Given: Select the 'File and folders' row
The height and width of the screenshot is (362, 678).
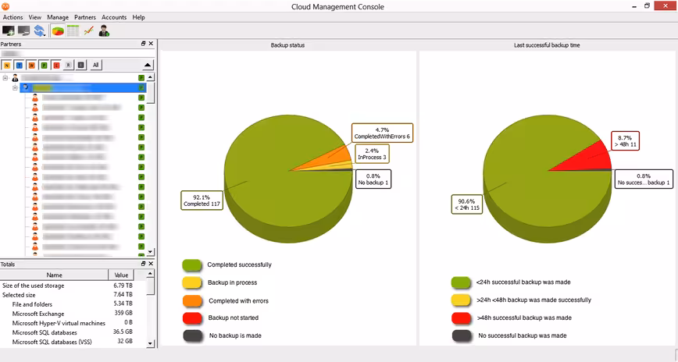Looking at the screenshot, I should pos(67,304).
